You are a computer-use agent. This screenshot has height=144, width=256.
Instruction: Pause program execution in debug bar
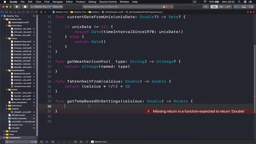53,142
